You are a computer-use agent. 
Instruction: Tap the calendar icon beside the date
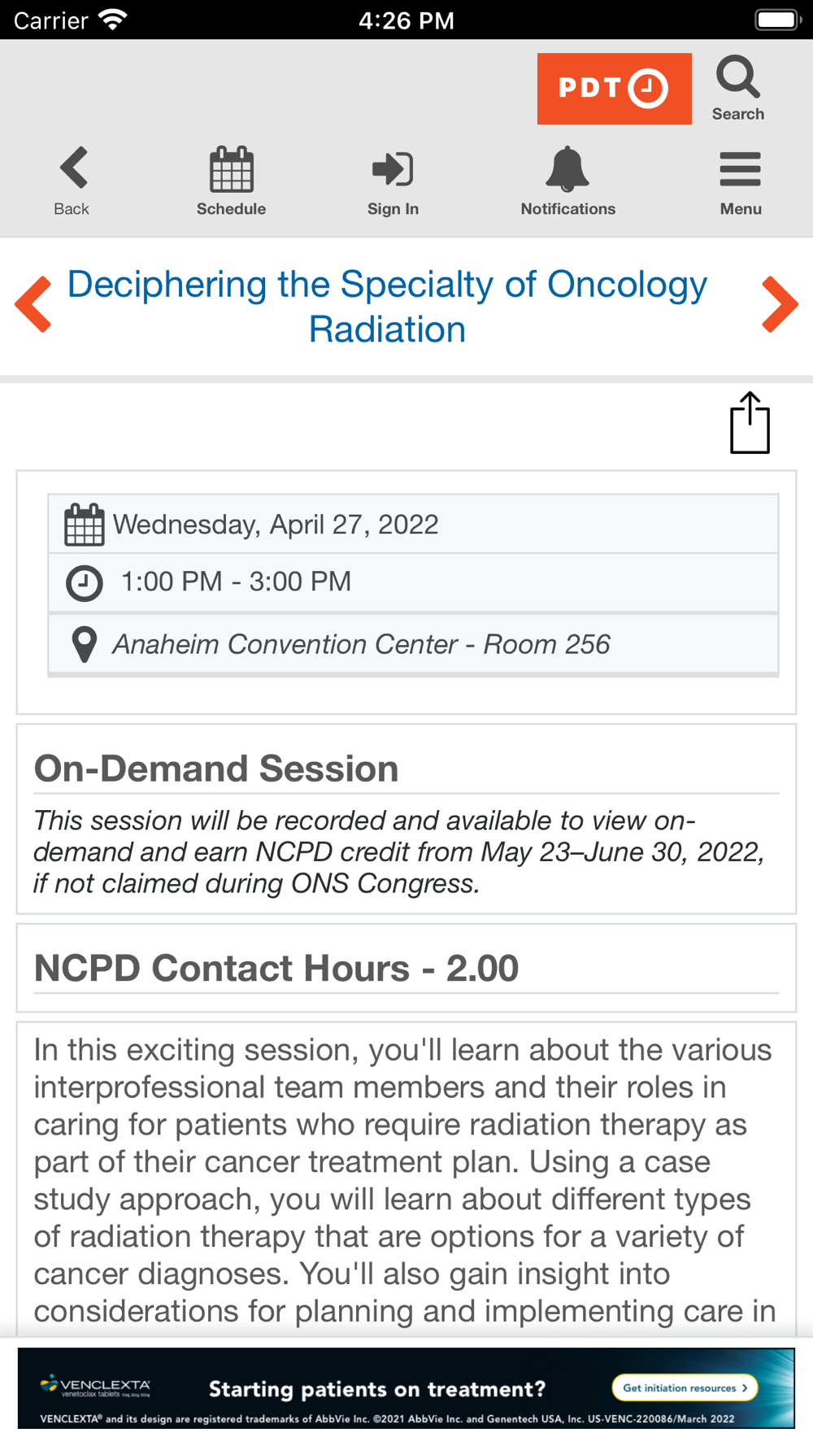click(85, 525)
